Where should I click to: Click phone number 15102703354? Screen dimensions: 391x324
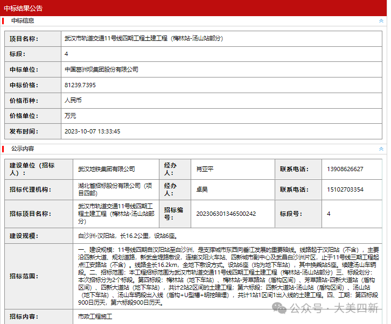[x=345, y=189]
